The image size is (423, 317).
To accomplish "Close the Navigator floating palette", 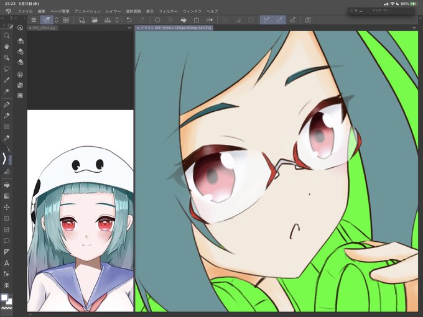I will [x=356, y=10].
